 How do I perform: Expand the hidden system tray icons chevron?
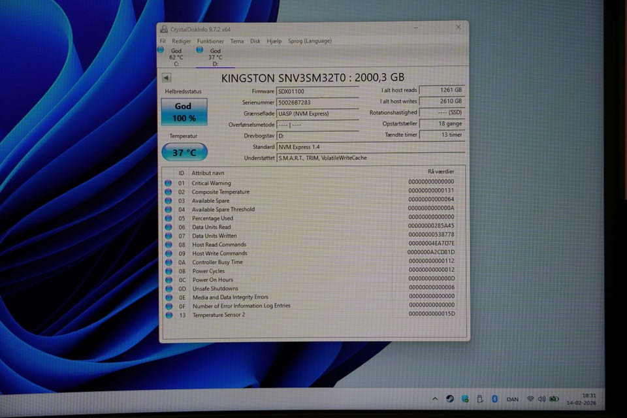coord(435,398)
